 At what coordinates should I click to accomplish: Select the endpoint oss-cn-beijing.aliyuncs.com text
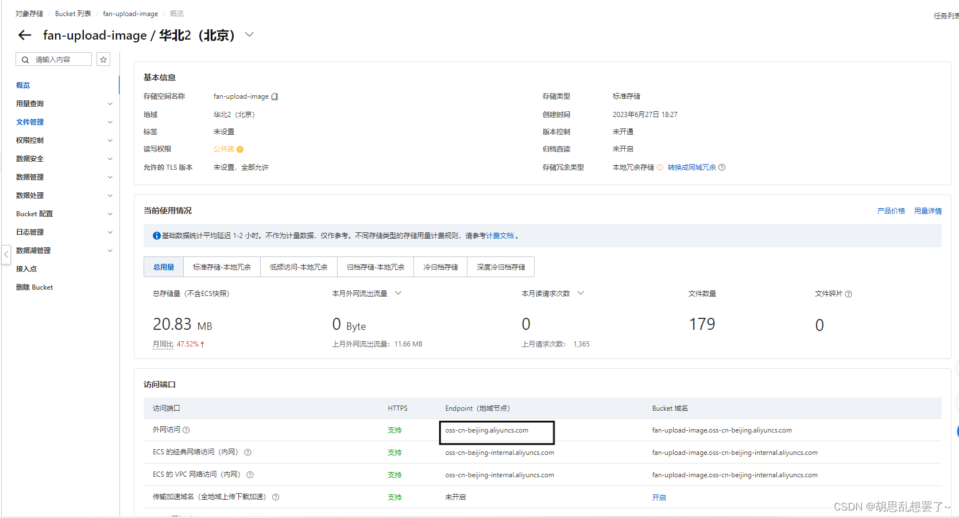click(x=486, y=430)
